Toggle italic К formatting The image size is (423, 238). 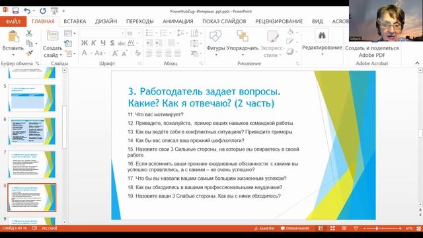93,43
